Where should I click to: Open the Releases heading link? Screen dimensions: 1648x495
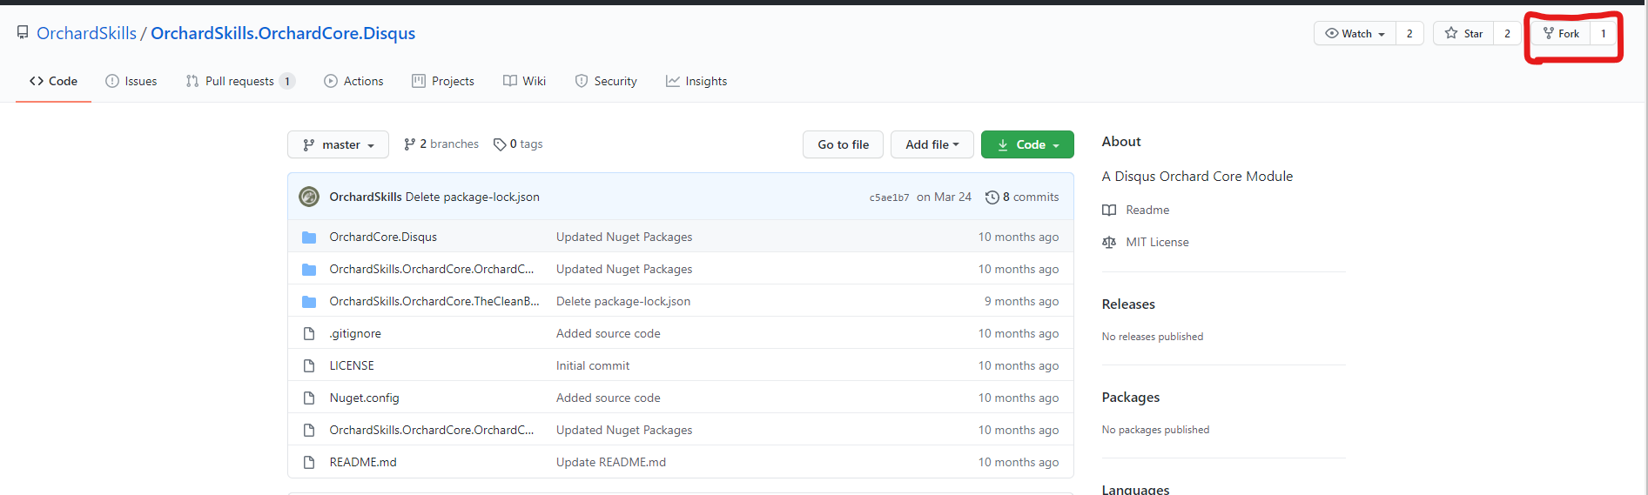point(1128,304)
